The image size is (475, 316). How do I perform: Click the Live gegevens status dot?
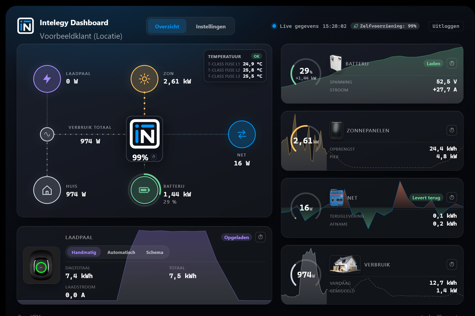coord(274,26)
